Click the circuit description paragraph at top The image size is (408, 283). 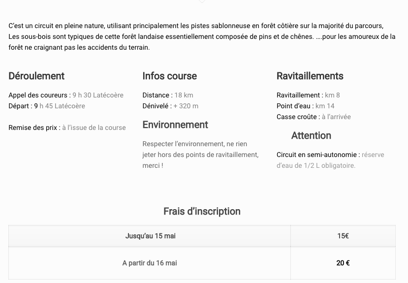click(202, 37)
